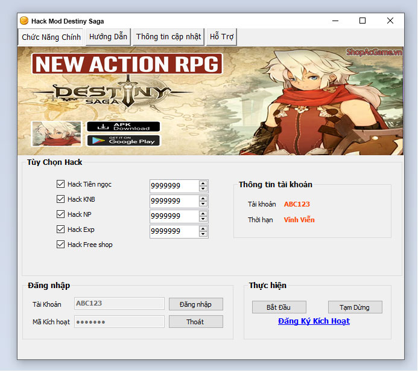The width and height of the screenshot is (418, 372).
Task: Maximize the Hack Mod Destiny Saga window
Action: [x=363, y=21]
